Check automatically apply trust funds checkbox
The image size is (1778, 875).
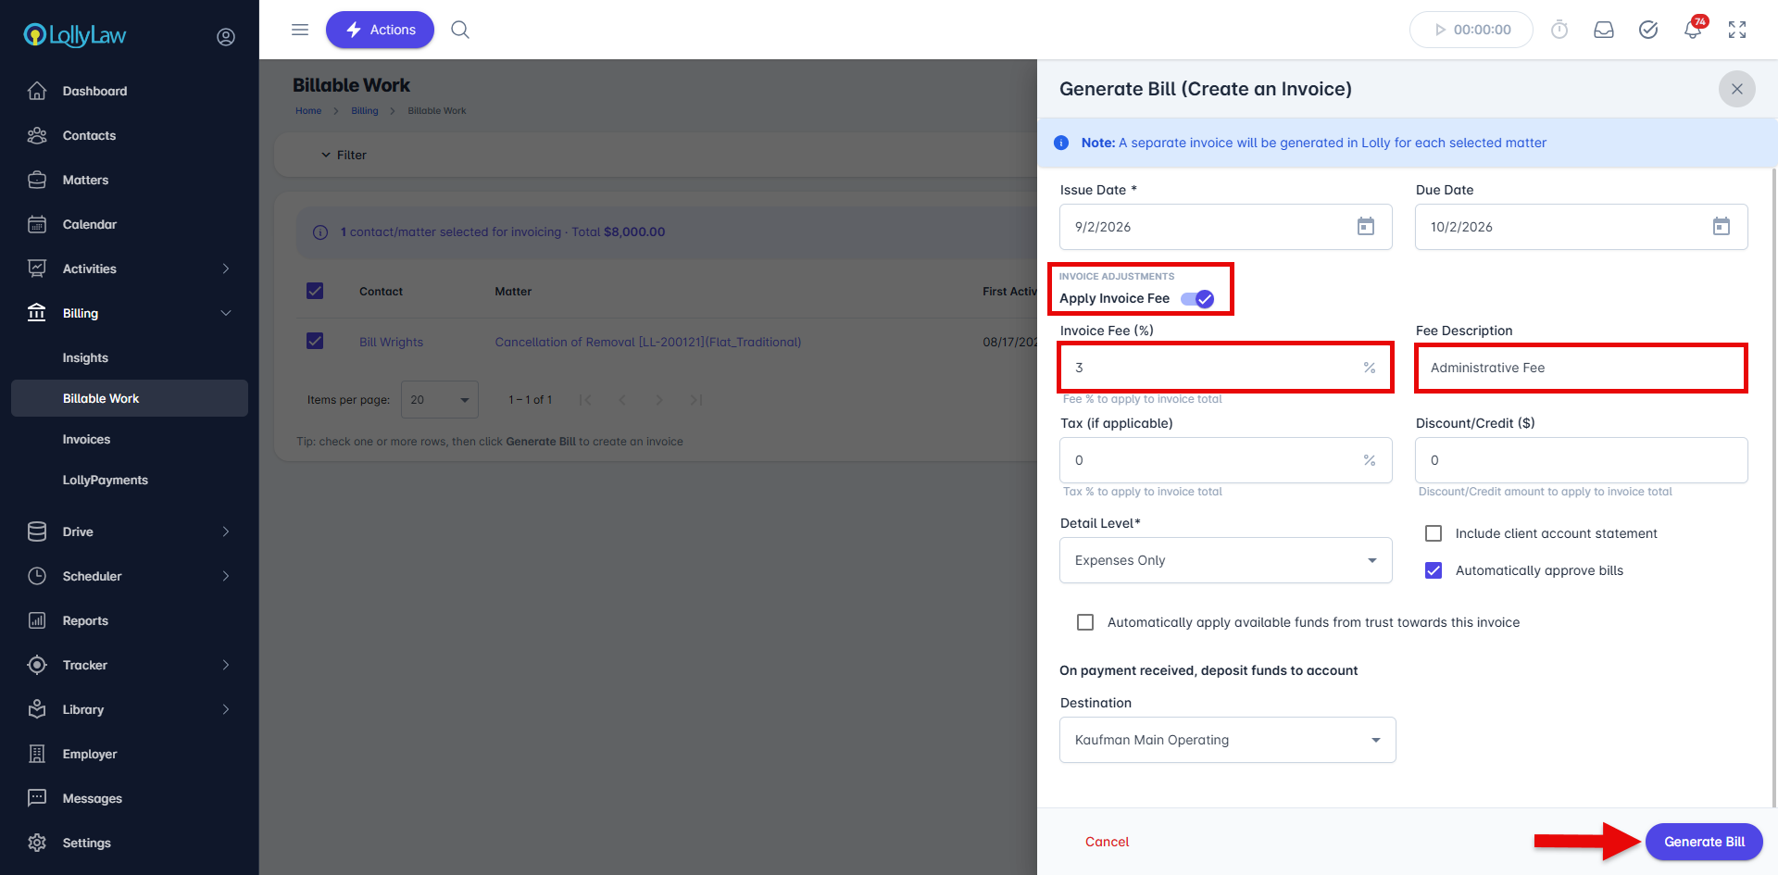click(1085, 622)
